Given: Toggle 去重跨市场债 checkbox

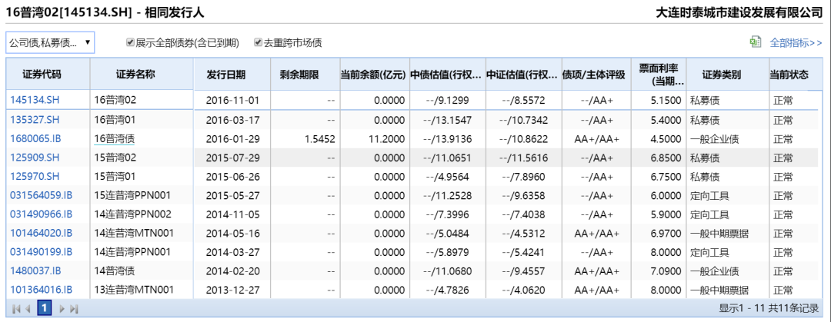Looking at the screenshot, I should tap(258, 43).
